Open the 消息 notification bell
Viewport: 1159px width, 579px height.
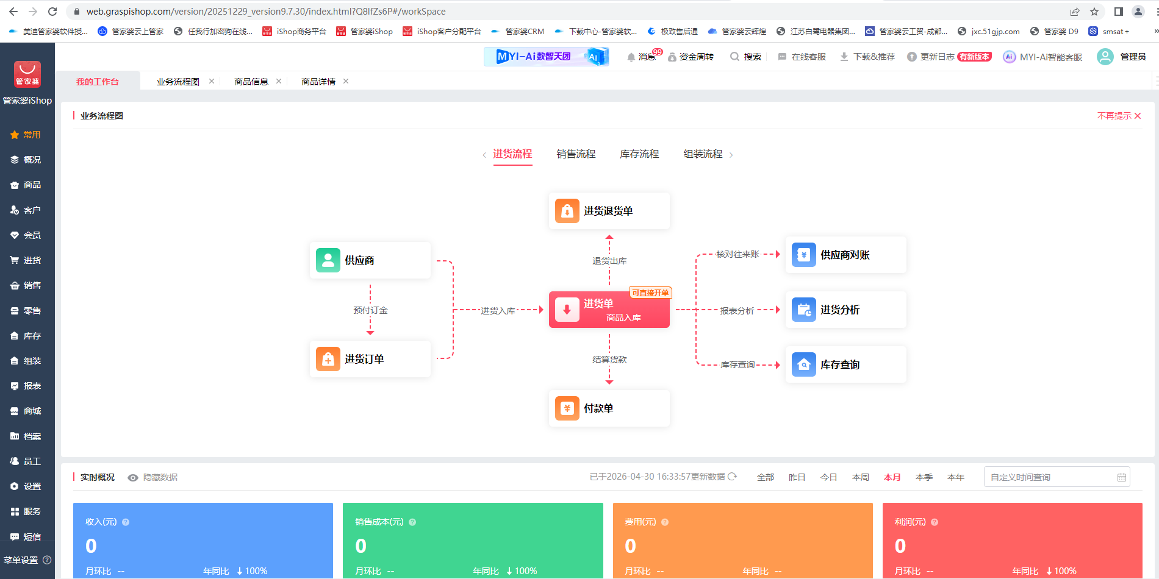(x=631, y=57)
